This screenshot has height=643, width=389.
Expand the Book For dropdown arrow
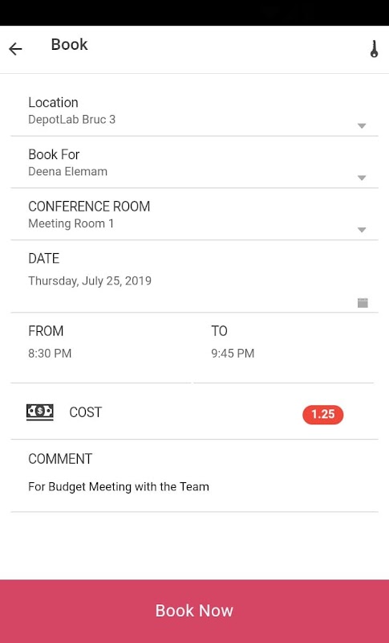(x=362, y=178)
